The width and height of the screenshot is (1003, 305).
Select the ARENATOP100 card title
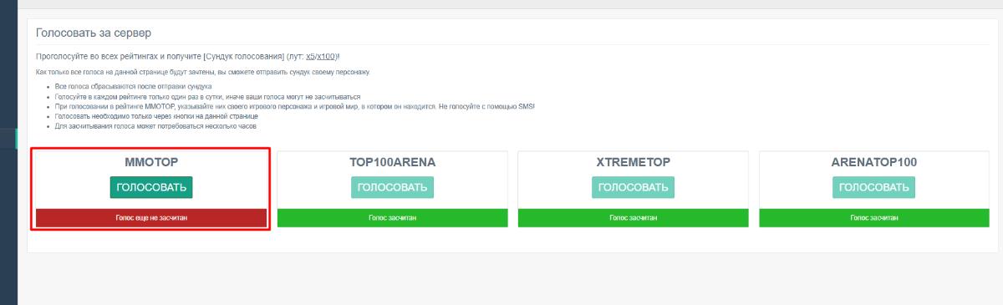point(873,162)
